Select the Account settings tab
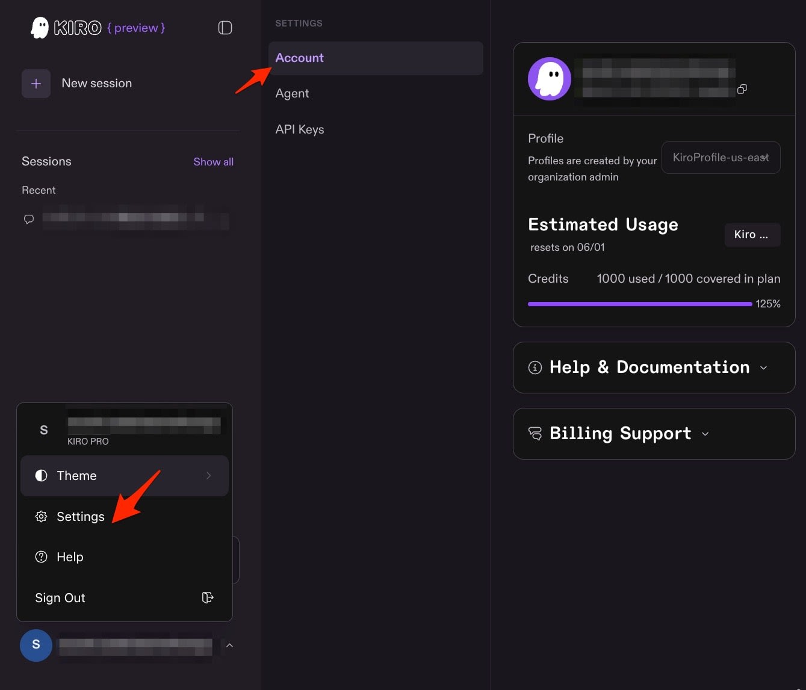The width and height of the screenshot is (806, 690). point(376,58)
